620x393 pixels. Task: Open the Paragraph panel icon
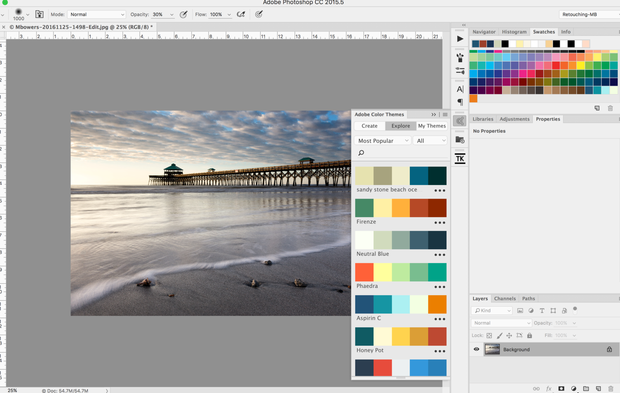pos(460,102)
